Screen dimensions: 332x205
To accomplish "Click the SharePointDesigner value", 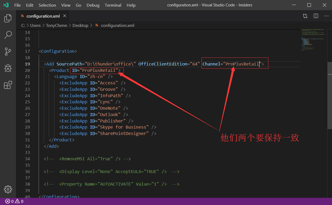I will (x=123, y=134).
